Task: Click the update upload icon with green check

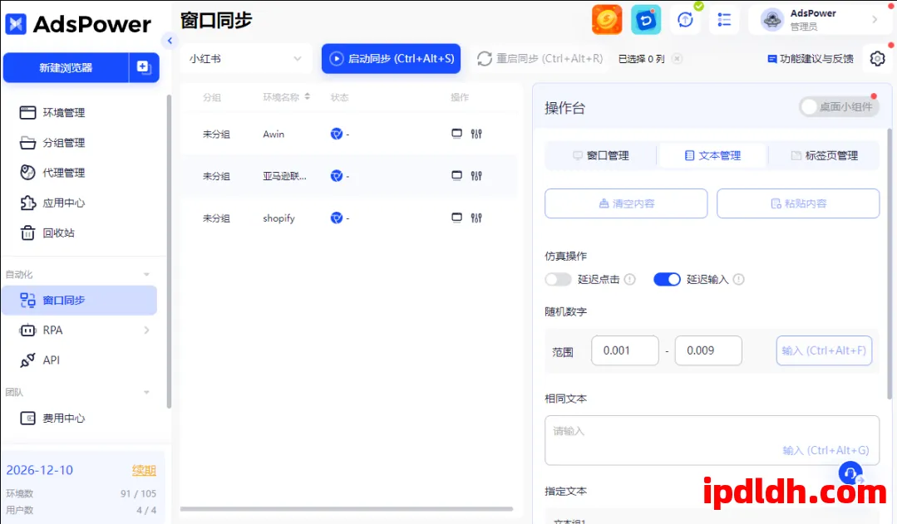Action: click(685, 20)
